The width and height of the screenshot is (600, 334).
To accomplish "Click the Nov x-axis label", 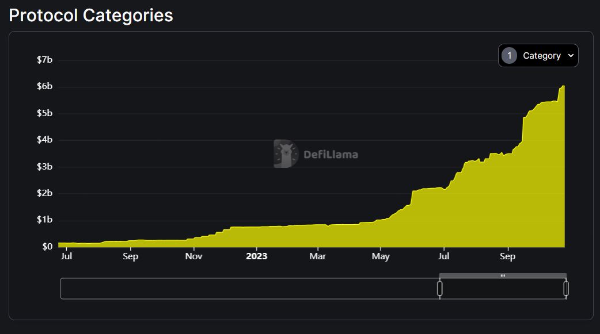I will coord(194,256).
